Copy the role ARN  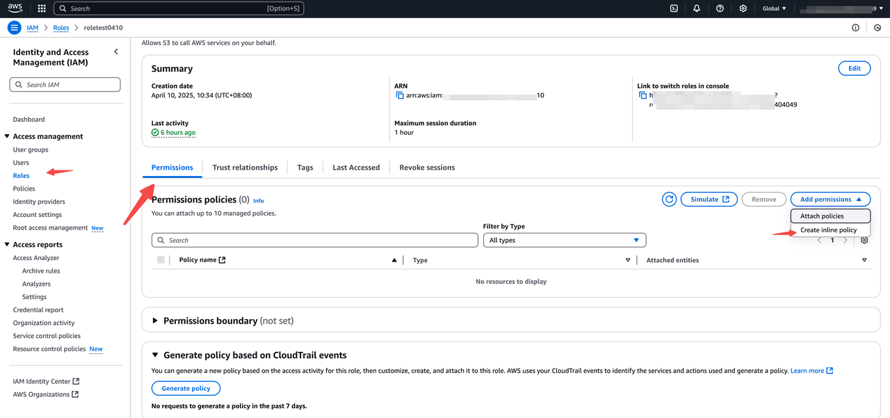pos(400,95)
